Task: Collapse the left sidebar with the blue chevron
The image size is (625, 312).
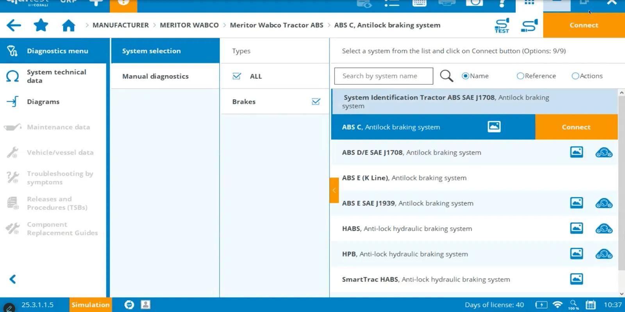Action: [13, 279]
